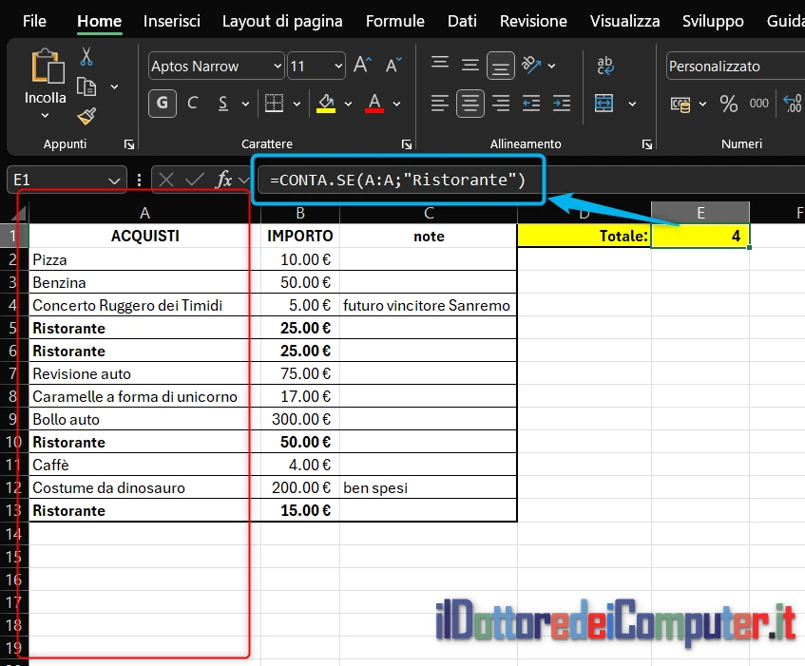Click the accounting number format icon
The image size is (805, 666).
tap(680, 105)
